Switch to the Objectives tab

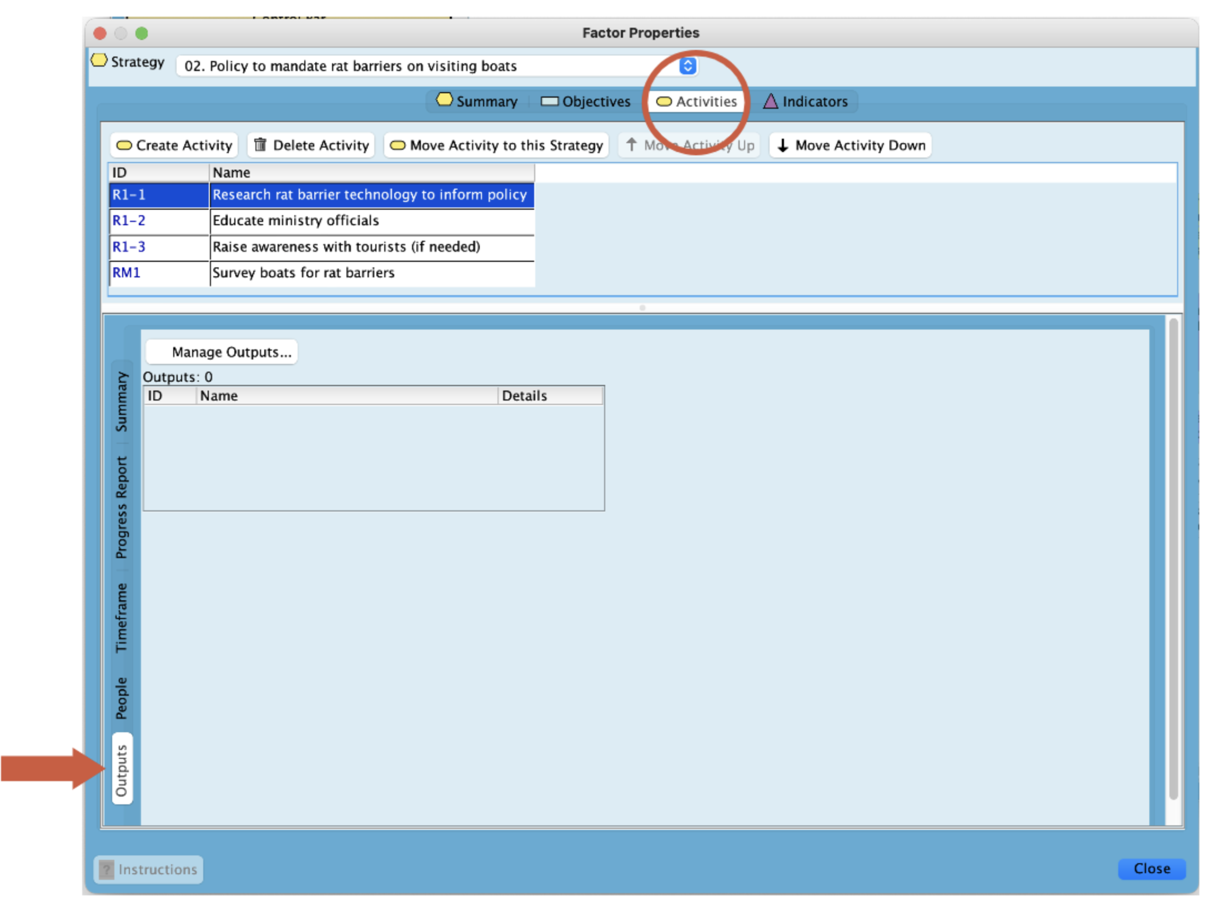(x=586, y=102)
